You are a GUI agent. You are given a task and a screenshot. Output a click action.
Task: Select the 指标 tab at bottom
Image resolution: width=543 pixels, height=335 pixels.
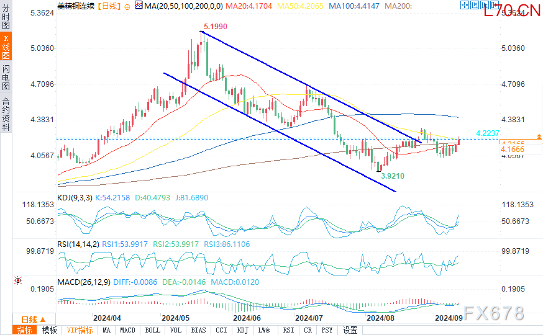(x=25, y=330)
